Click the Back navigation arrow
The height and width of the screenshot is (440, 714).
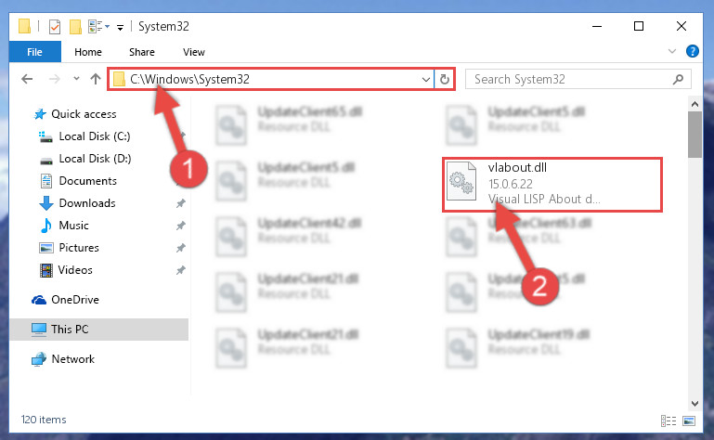pyautogui.click(x=27, y=79)
